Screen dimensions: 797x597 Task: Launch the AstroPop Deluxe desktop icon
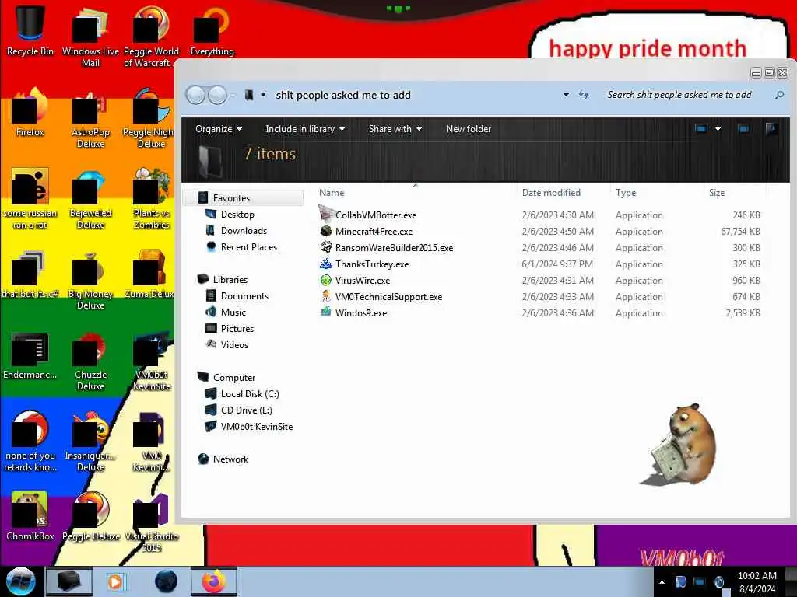point(90,118)
